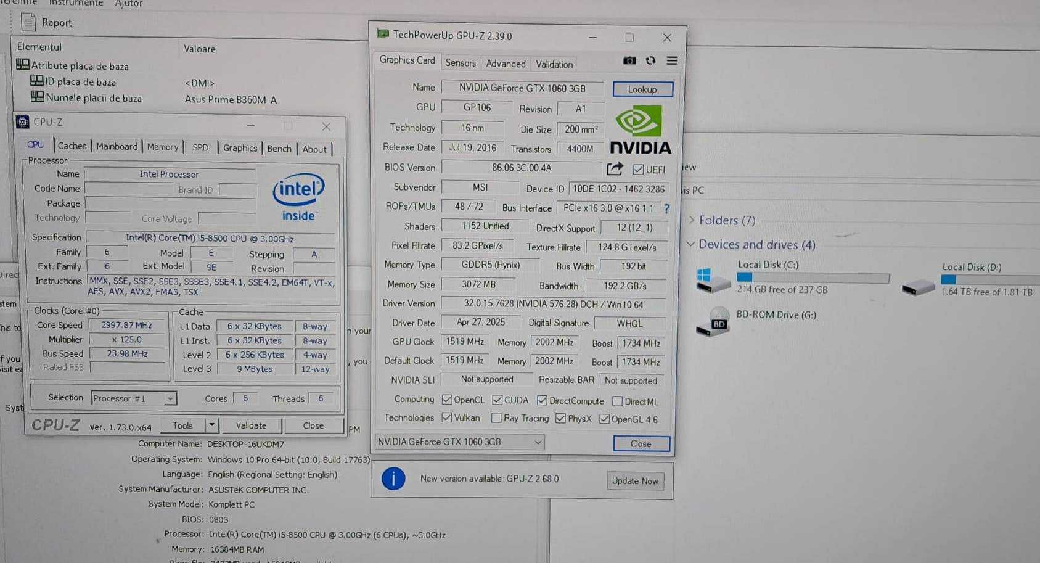Click the Ajutor menu

(128, 4)
